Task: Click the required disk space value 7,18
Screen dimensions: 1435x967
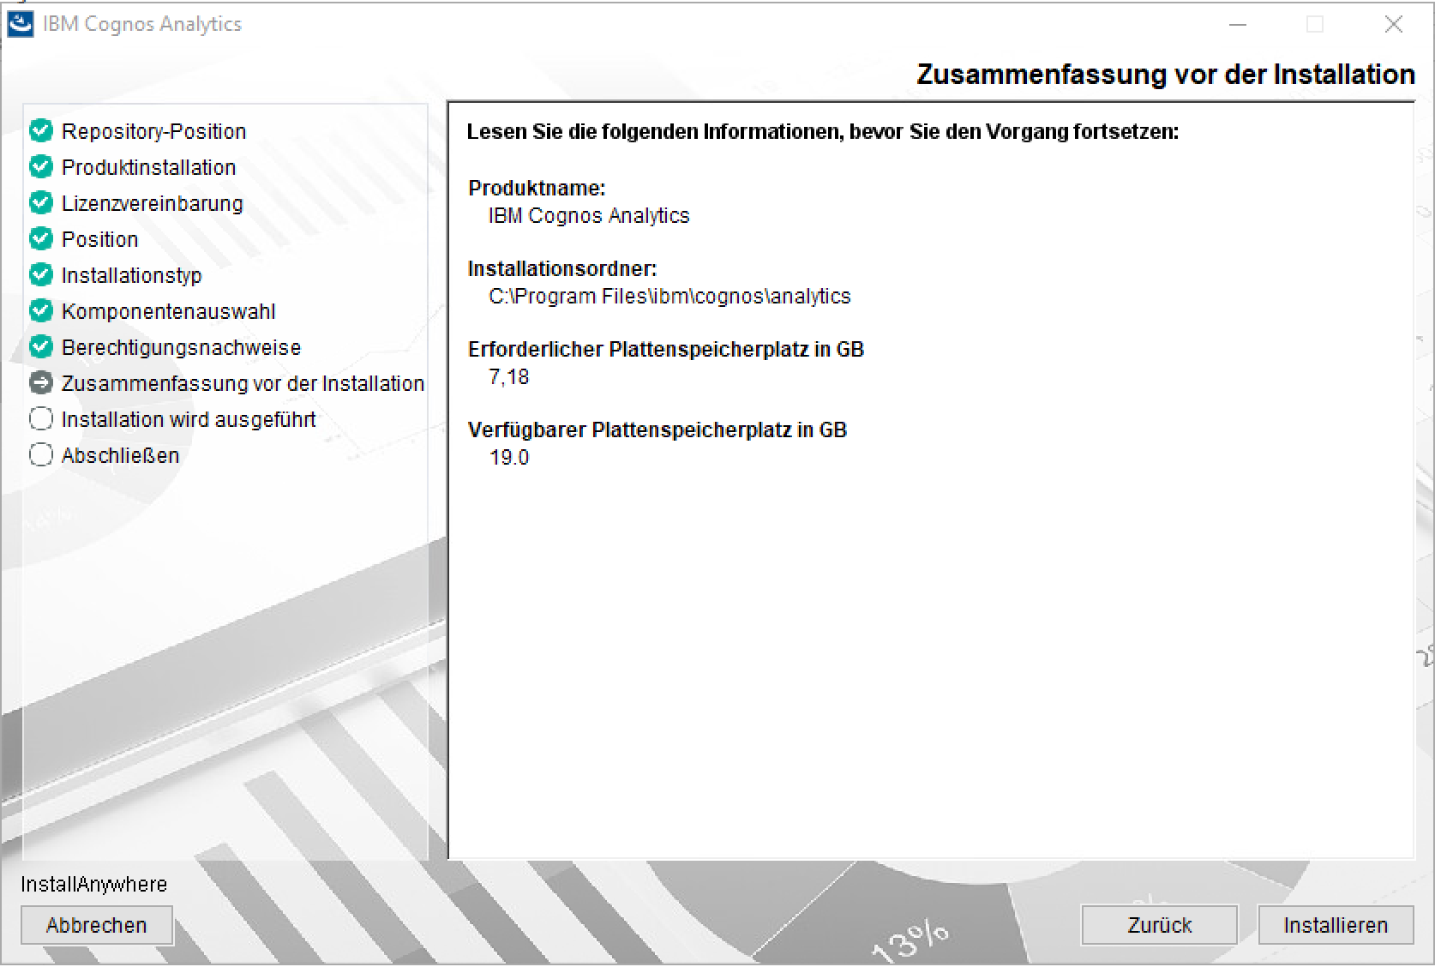Action: pos(509,377)
